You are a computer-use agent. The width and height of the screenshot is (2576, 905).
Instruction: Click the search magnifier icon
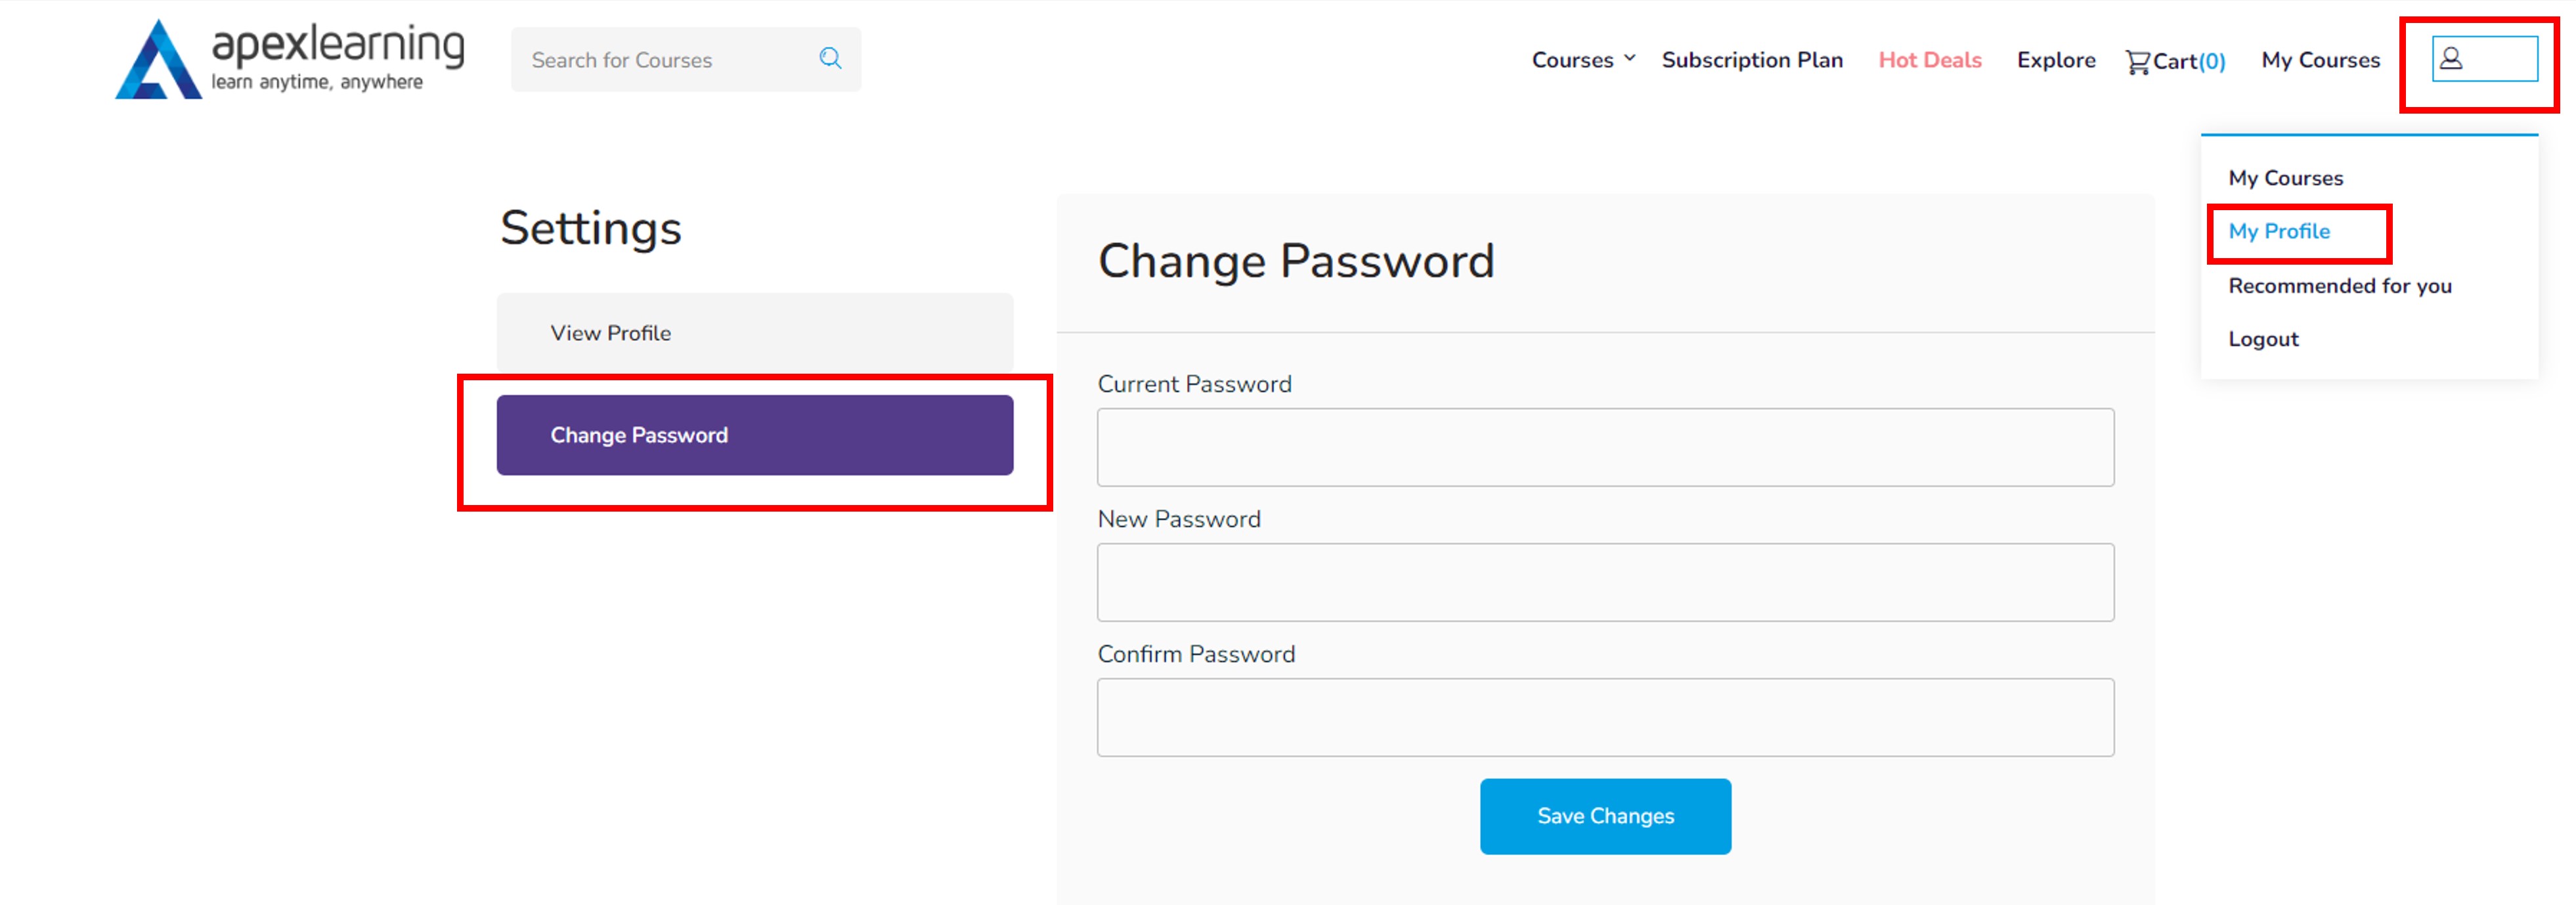click(830, 58)
